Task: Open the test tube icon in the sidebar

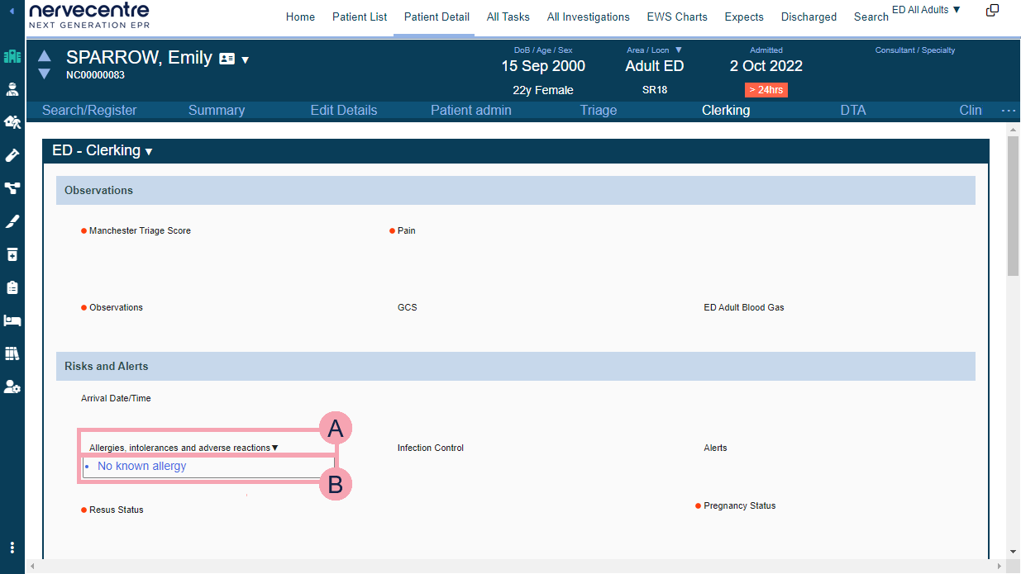Action: [x=12, y=155]
